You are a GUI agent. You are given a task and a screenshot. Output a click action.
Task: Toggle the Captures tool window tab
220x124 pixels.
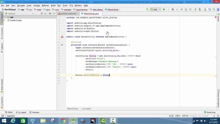(x=2, y=48)
